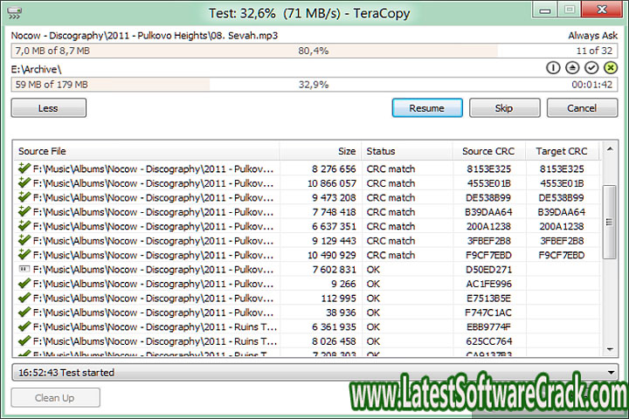The height and width of the screenshot is (419, 629).
Task: Click the eject circle icon
Action: 572,68
